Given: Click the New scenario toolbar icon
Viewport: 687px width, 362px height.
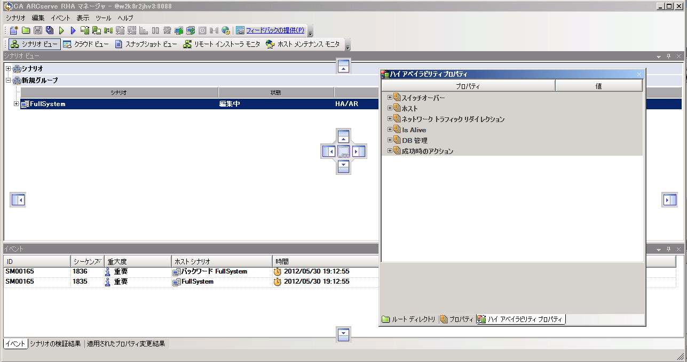Looking at the screenshot, I should pos(14,30).
